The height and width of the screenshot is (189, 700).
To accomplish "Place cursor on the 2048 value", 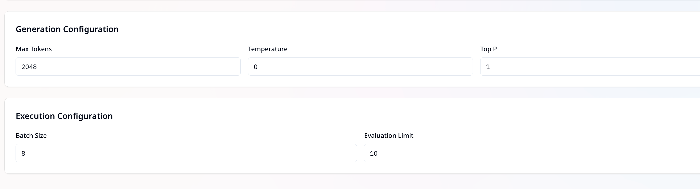I will tap(29, 67).
